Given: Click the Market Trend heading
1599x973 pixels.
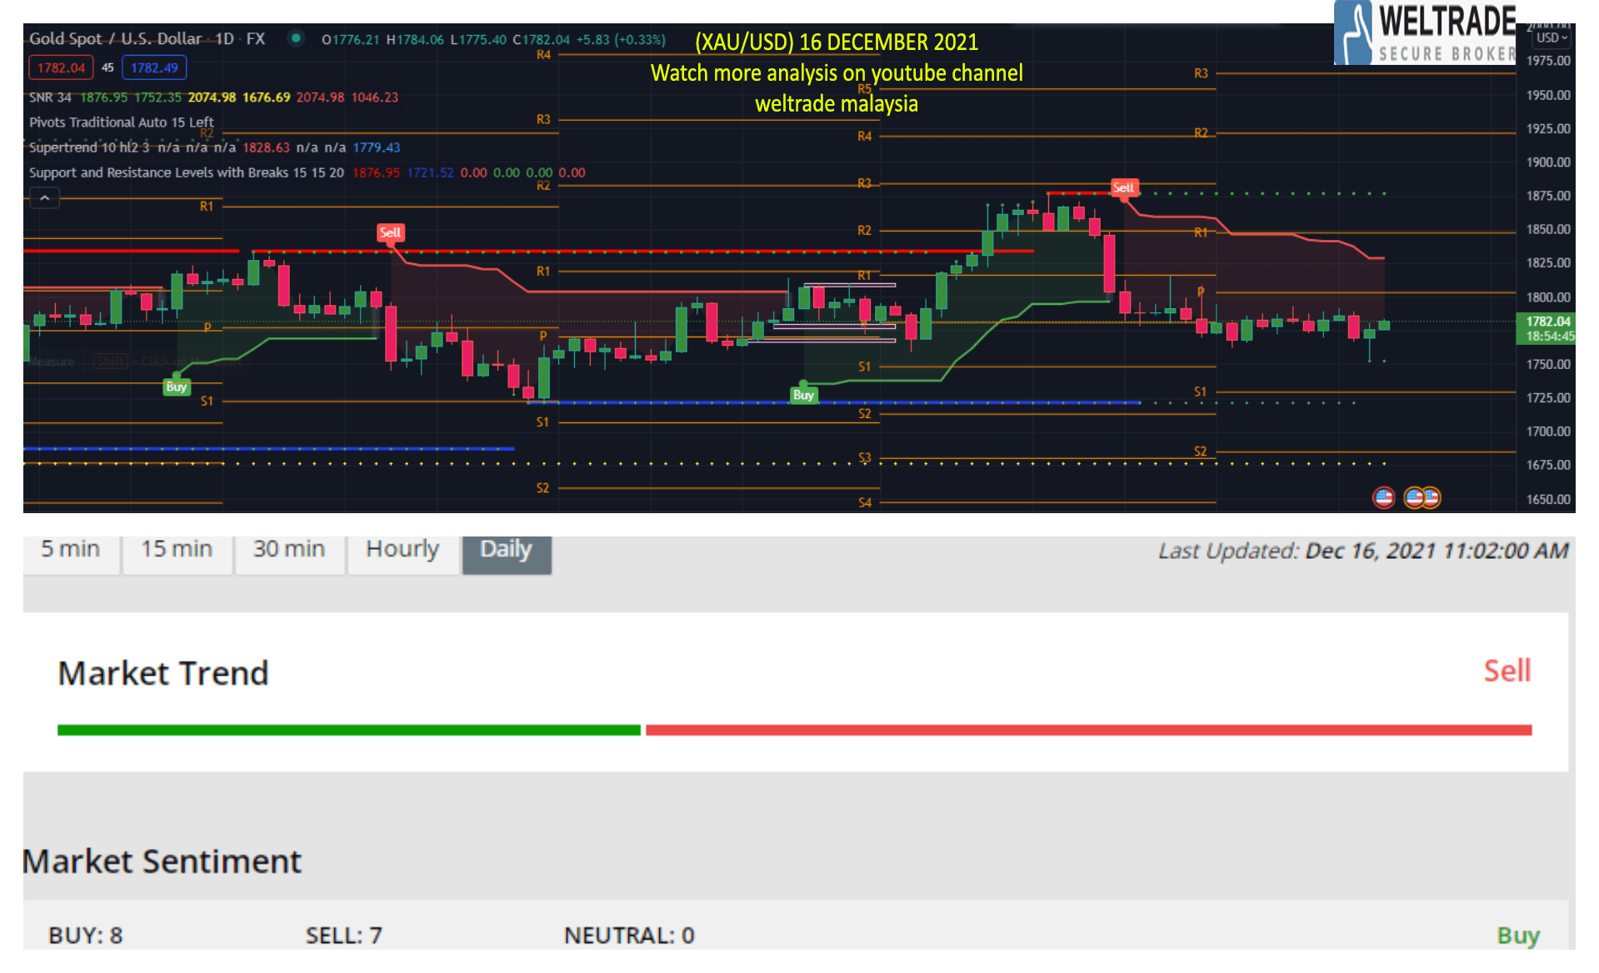Looking at the screenshot, I should [x=163, y=673].
